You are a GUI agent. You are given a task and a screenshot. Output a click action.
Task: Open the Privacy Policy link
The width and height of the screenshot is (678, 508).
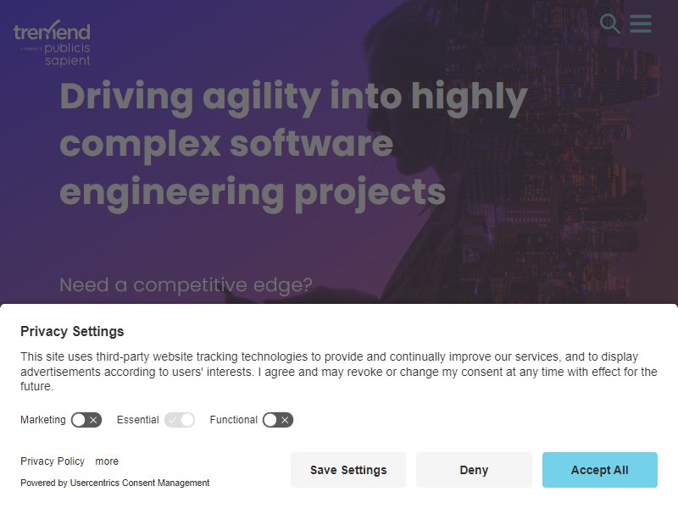point(53,461)
